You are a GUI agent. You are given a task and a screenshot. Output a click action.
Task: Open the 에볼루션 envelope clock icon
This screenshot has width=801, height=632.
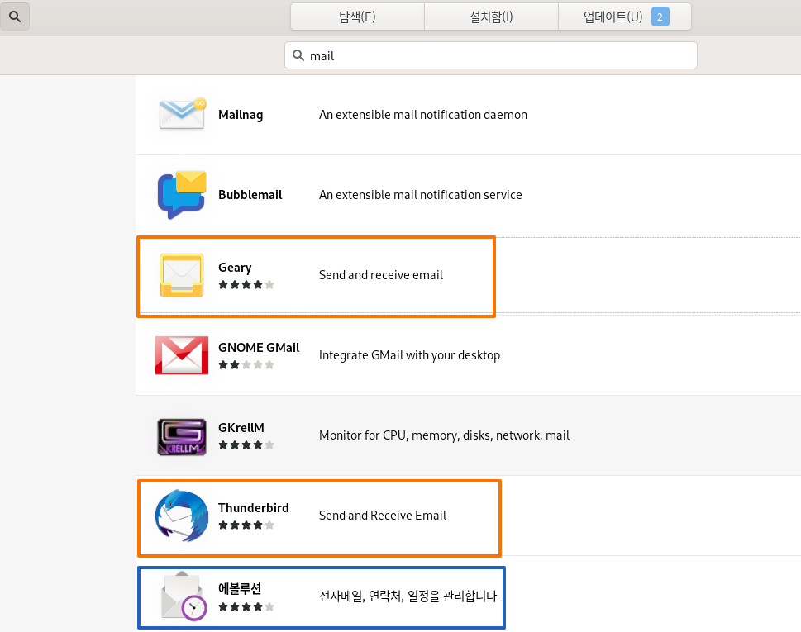tap(184, 596)
